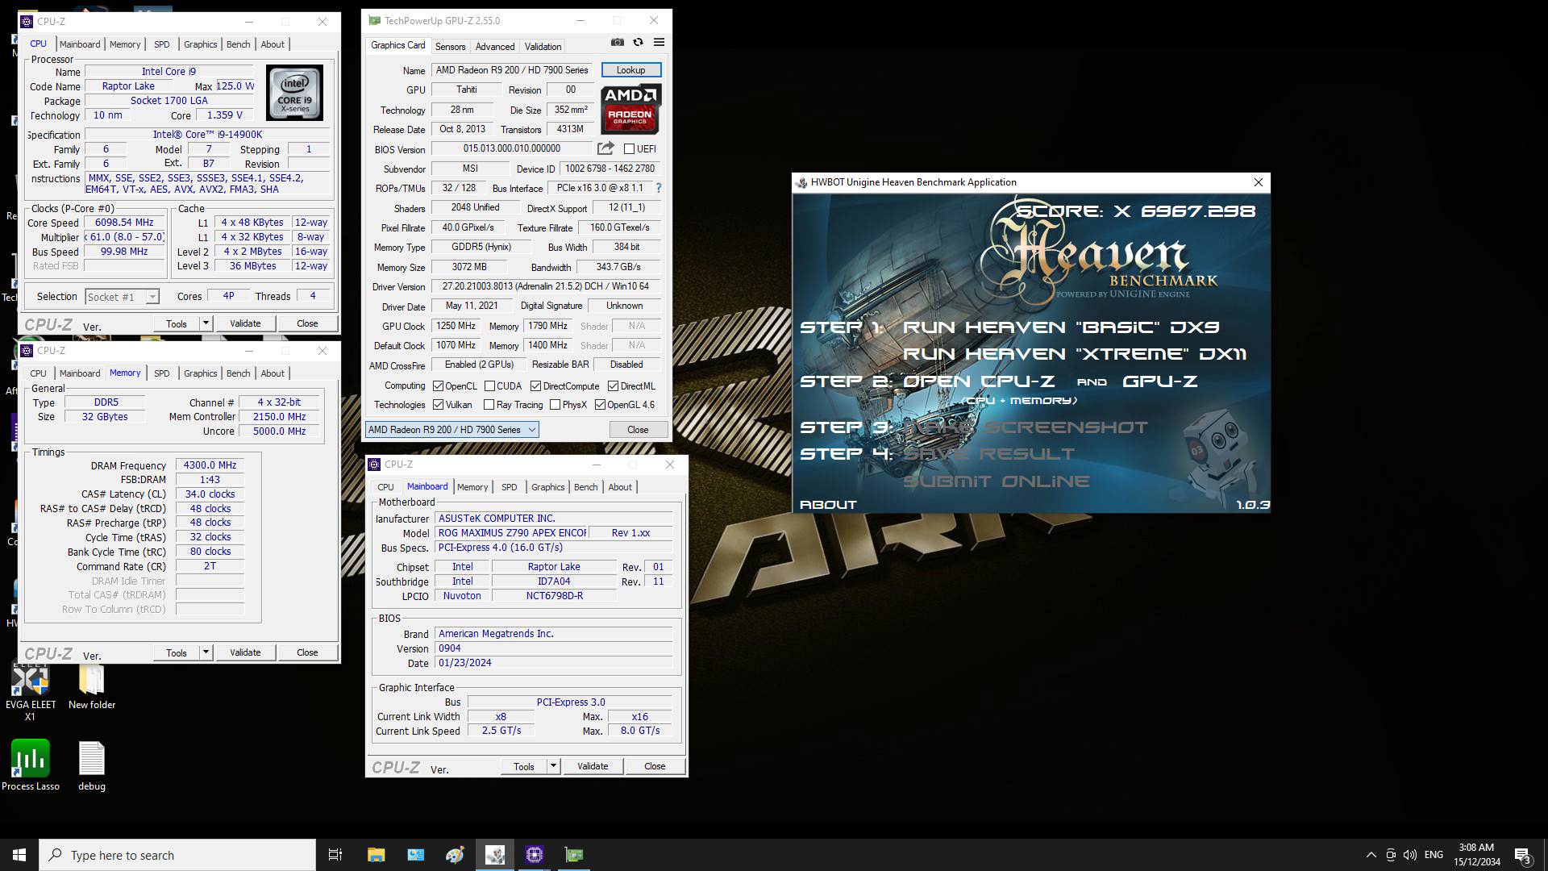Expand Tools arrow in CPU-Z Mainboard window

[x=553, y=766]
